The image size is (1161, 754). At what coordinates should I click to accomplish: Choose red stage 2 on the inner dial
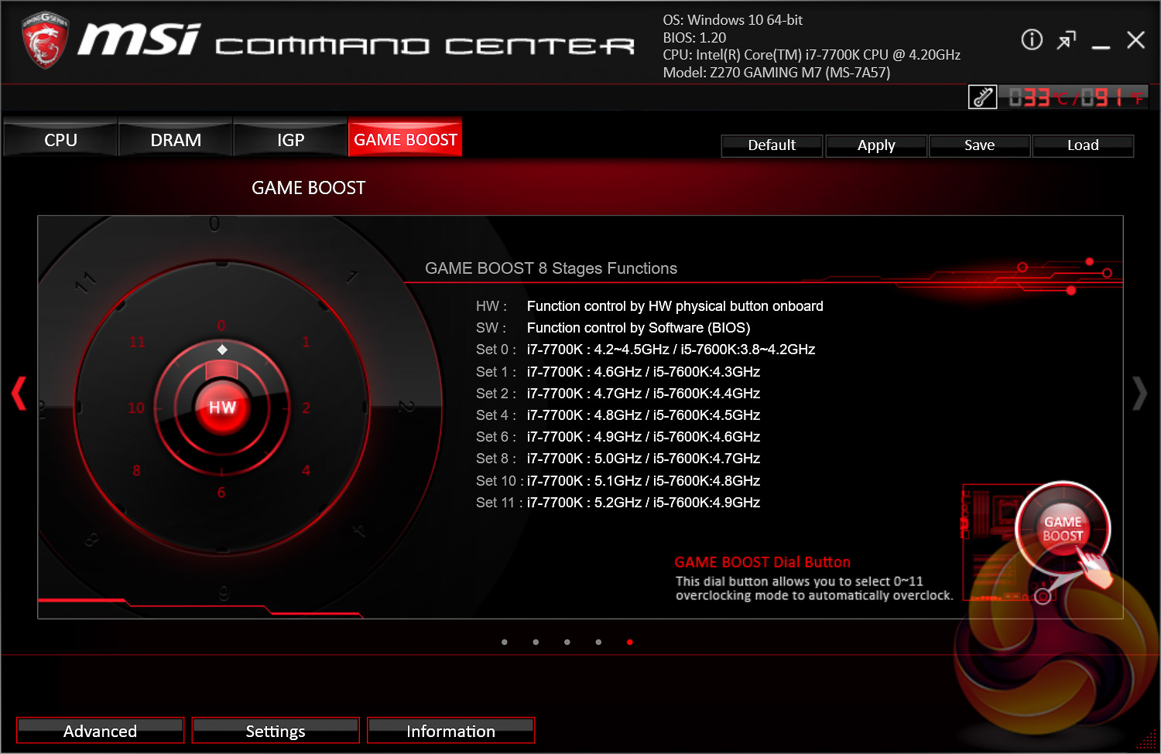(307, 408)
